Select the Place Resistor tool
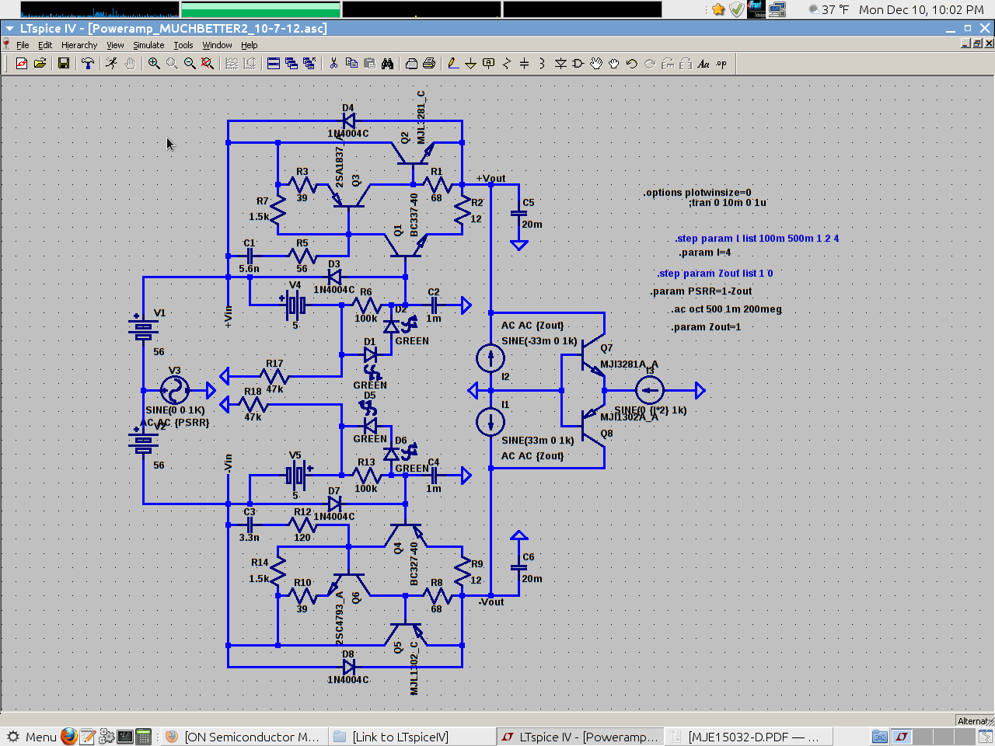Image resolution: width=995 pixels, height=746 pixels. [506, 64]
